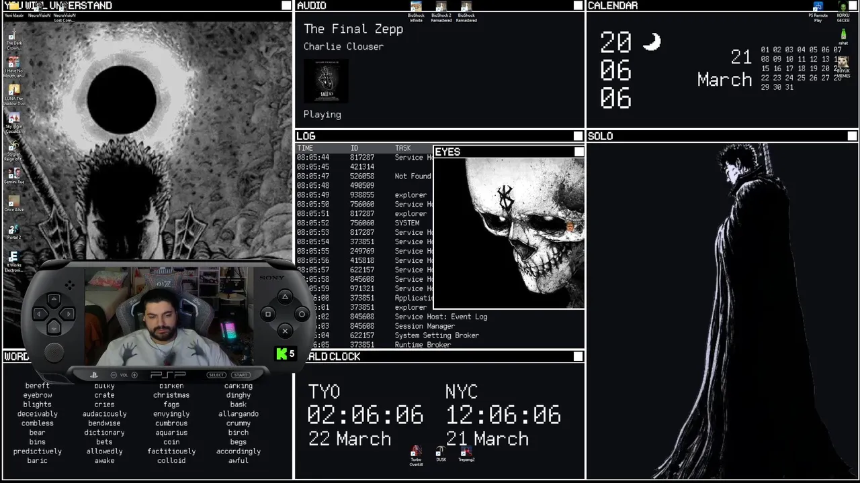Launch BioShock 2 Remastered shortcut
The width and height of the screenshot is (860, 483).
441,11
